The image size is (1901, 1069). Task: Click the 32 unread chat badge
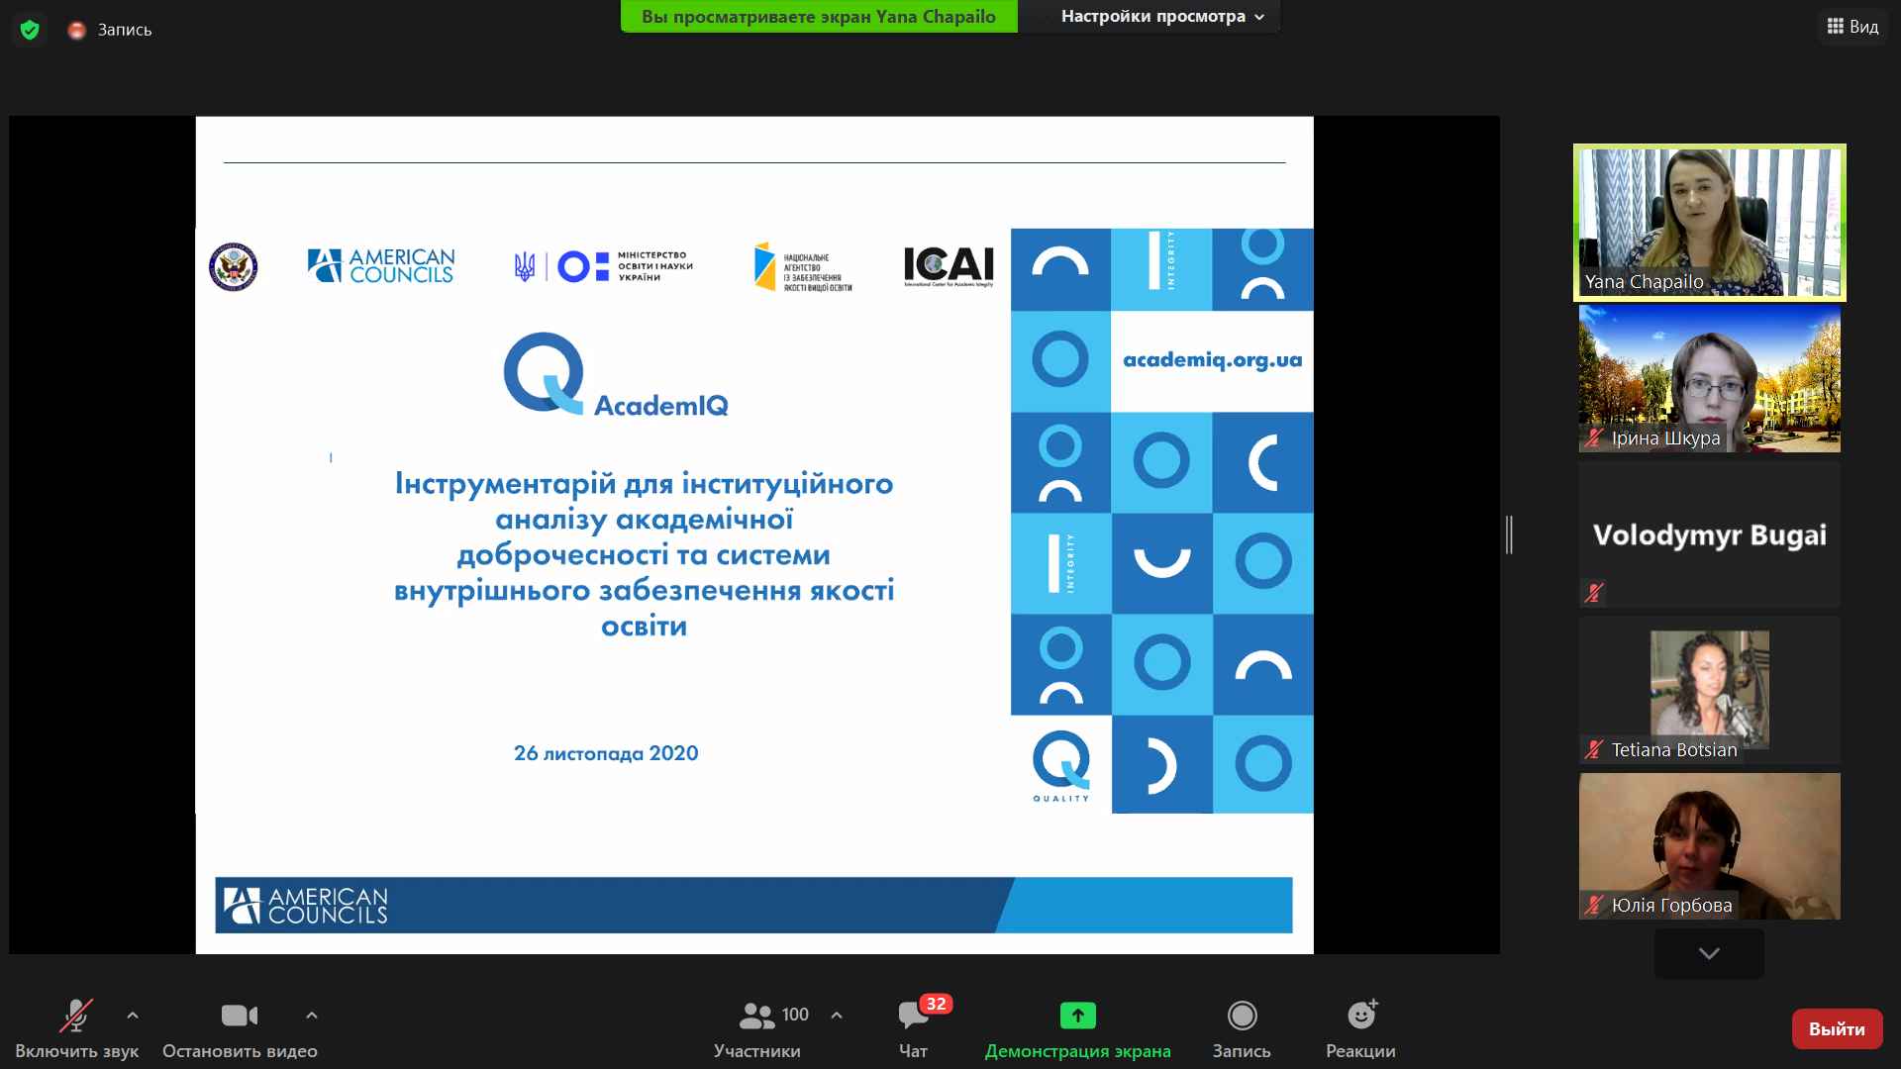(x=936, y=1004)
